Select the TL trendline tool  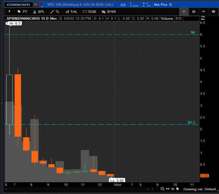55,12
